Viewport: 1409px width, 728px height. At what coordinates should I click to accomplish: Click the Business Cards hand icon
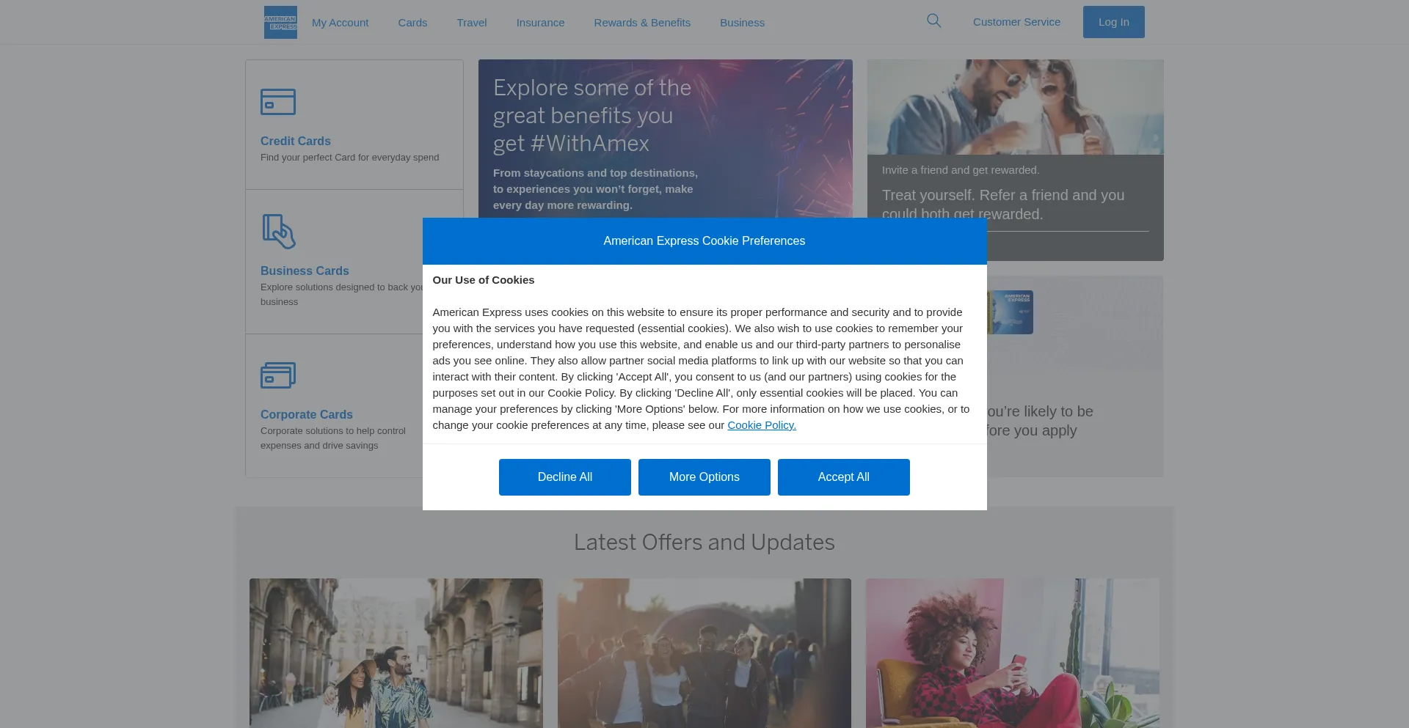[x=279, y=232]
